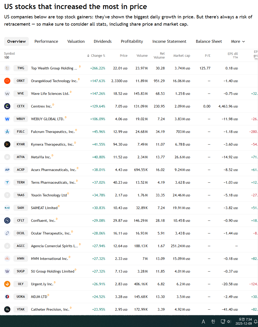Open Wave Life Sciences Ltd. link
Image resolution: width=258 pixels, height=327 pixels.
[x=50, y=94]
